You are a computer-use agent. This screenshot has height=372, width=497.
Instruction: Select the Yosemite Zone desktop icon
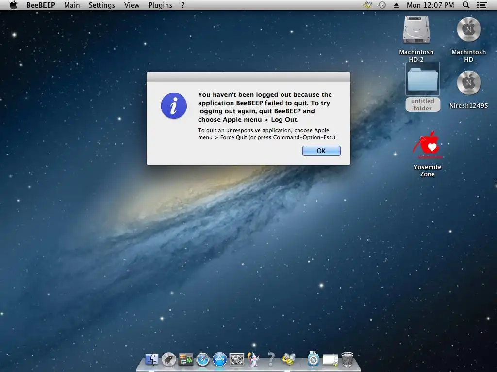428,146
